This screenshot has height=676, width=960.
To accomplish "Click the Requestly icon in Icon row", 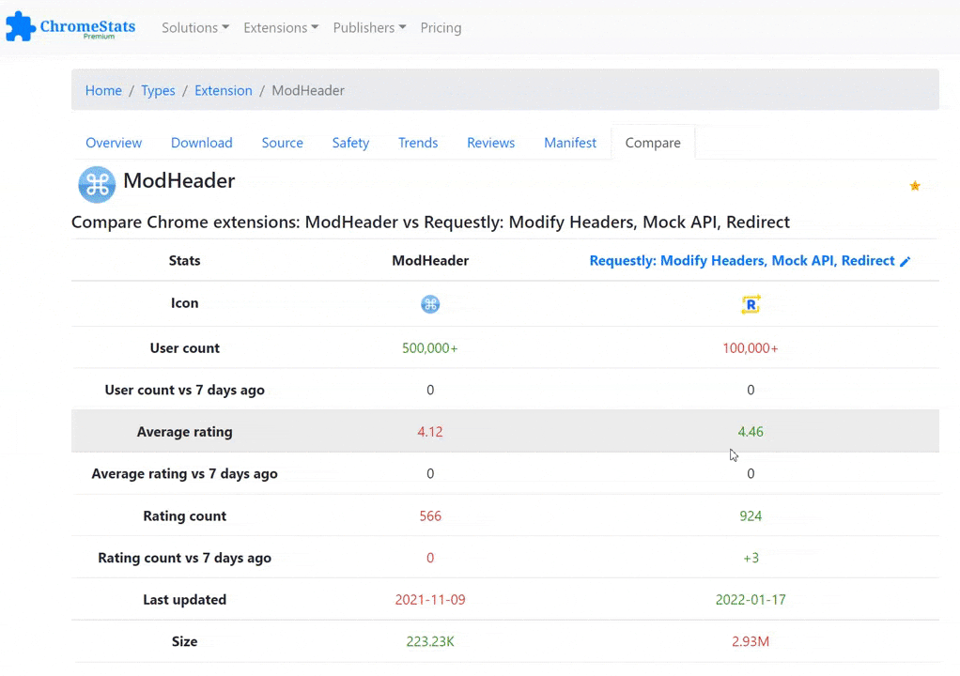I will [751, 304].
